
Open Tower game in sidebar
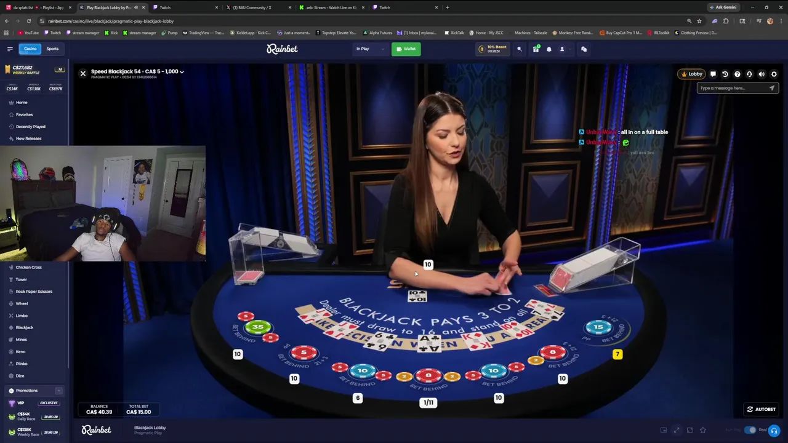[x=21, y=279]
